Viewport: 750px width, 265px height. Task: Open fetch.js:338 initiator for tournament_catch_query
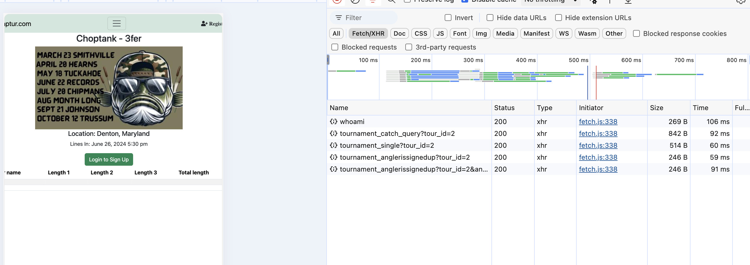point(598,134)
